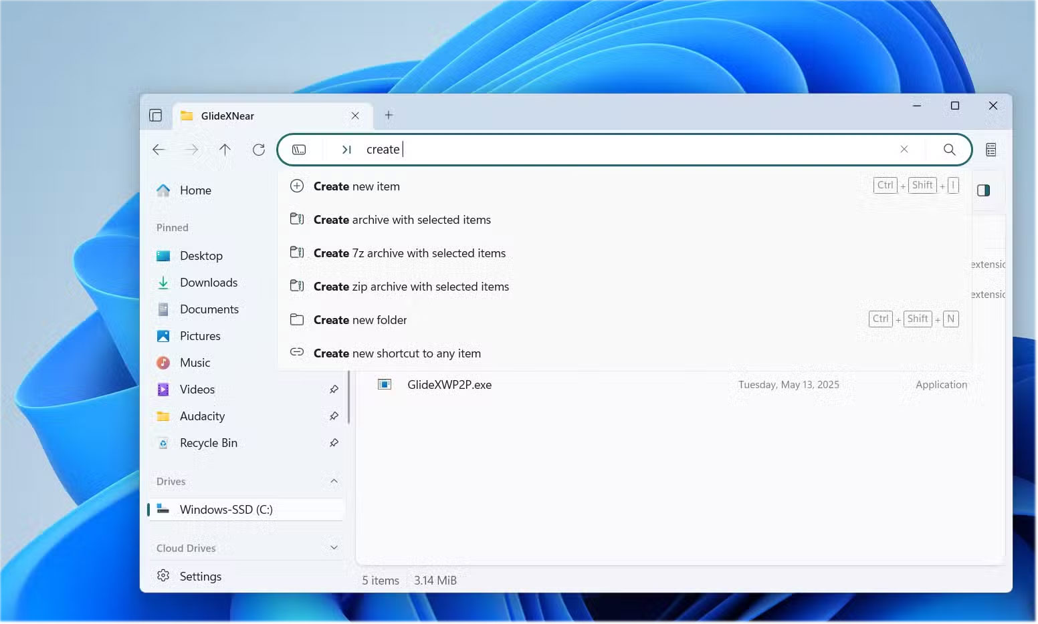Image resolution: width=1038 pixels, height=624 pixels.
Task: Unpin Videos from the sidebar
Action: (x=334, y=389)
